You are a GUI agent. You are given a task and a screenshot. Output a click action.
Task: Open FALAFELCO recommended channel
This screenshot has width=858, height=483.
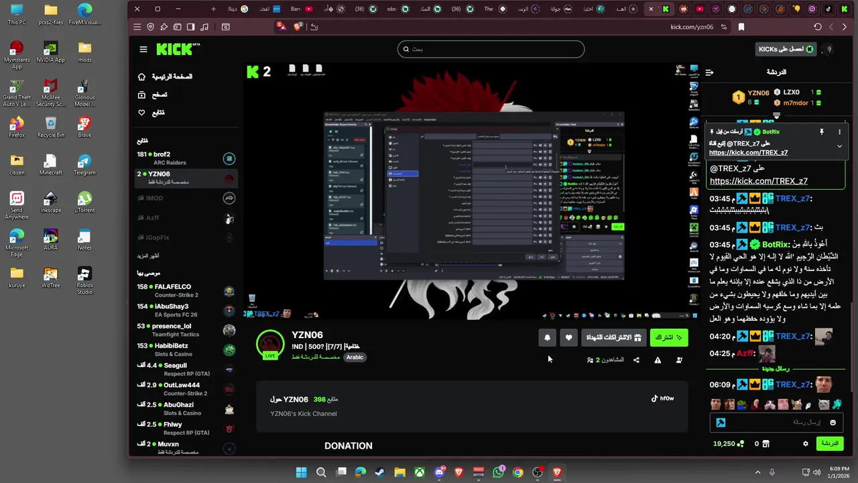pos(186,290)
